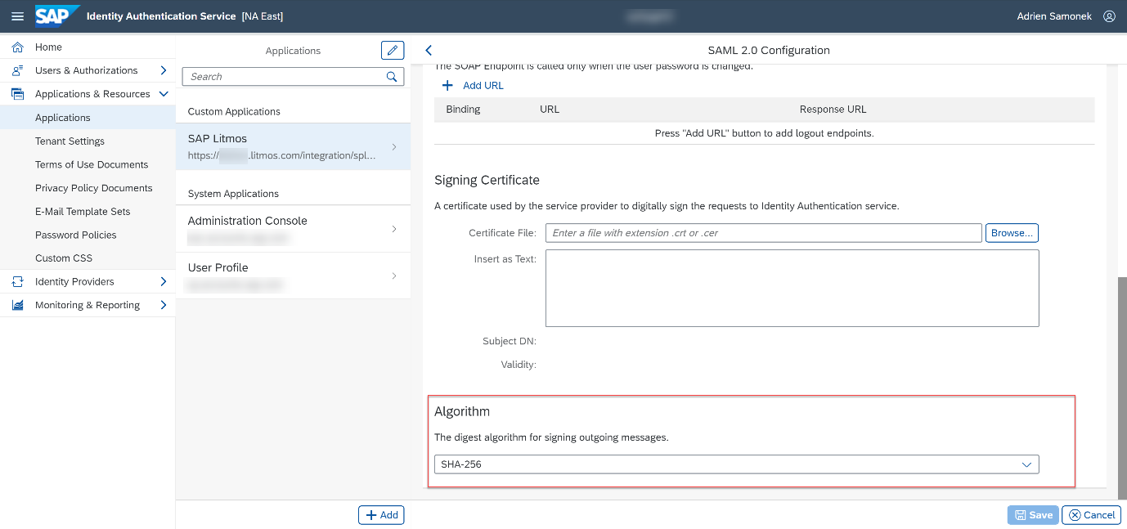Image resolution: width=1127 pixels, height=529 pixels.
Task: Click the Home house icon
Action: [x=17, y=47]
